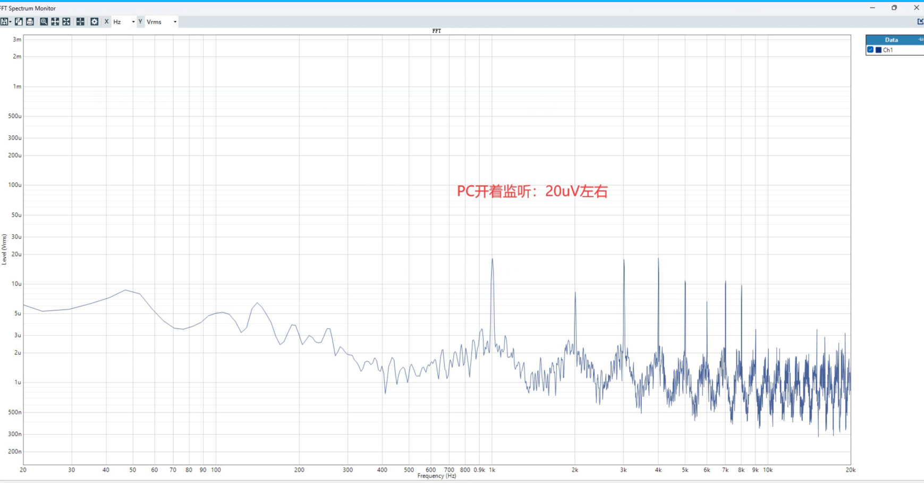Screen dimensions: 924x483
Task: Click the FFT Spectrum Monitor window title
Action: (28, 9)
